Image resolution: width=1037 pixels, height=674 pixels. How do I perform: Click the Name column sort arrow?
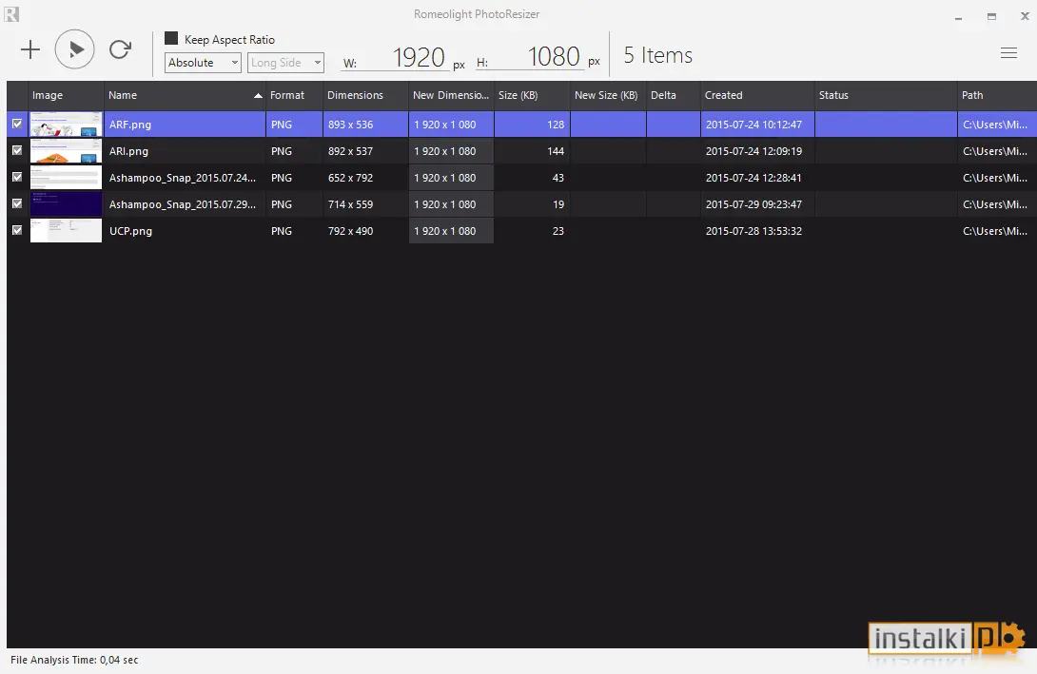(258, 96)
